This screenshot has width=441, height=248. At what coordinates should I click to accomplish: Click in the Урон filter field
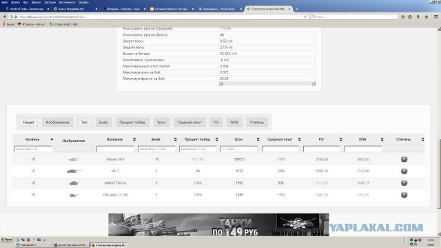[x=239, y=149]
